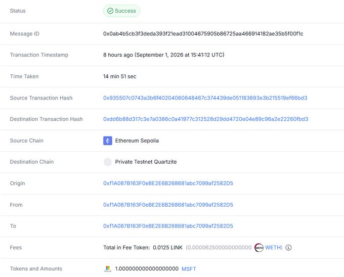This screenshot has height=277, width=344.
Task: Open the Destination Transaction Hash link
Action: (x=205, y=119)
